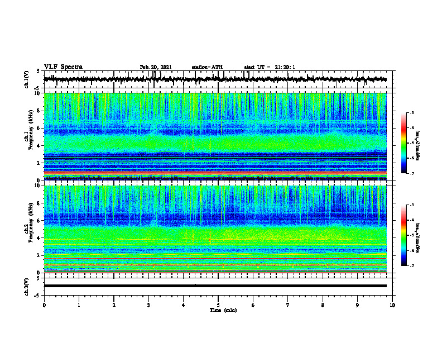Viewport: 442px width, 342px height.
Task: Click the '5' tick on the Time axis
Action: pyautogui.click(x=218, y=305)
